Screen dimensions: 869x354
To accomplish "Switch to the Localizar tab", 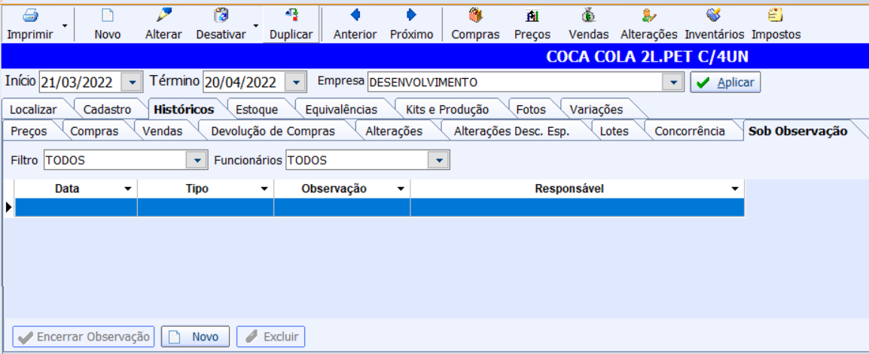I will 33,110.
